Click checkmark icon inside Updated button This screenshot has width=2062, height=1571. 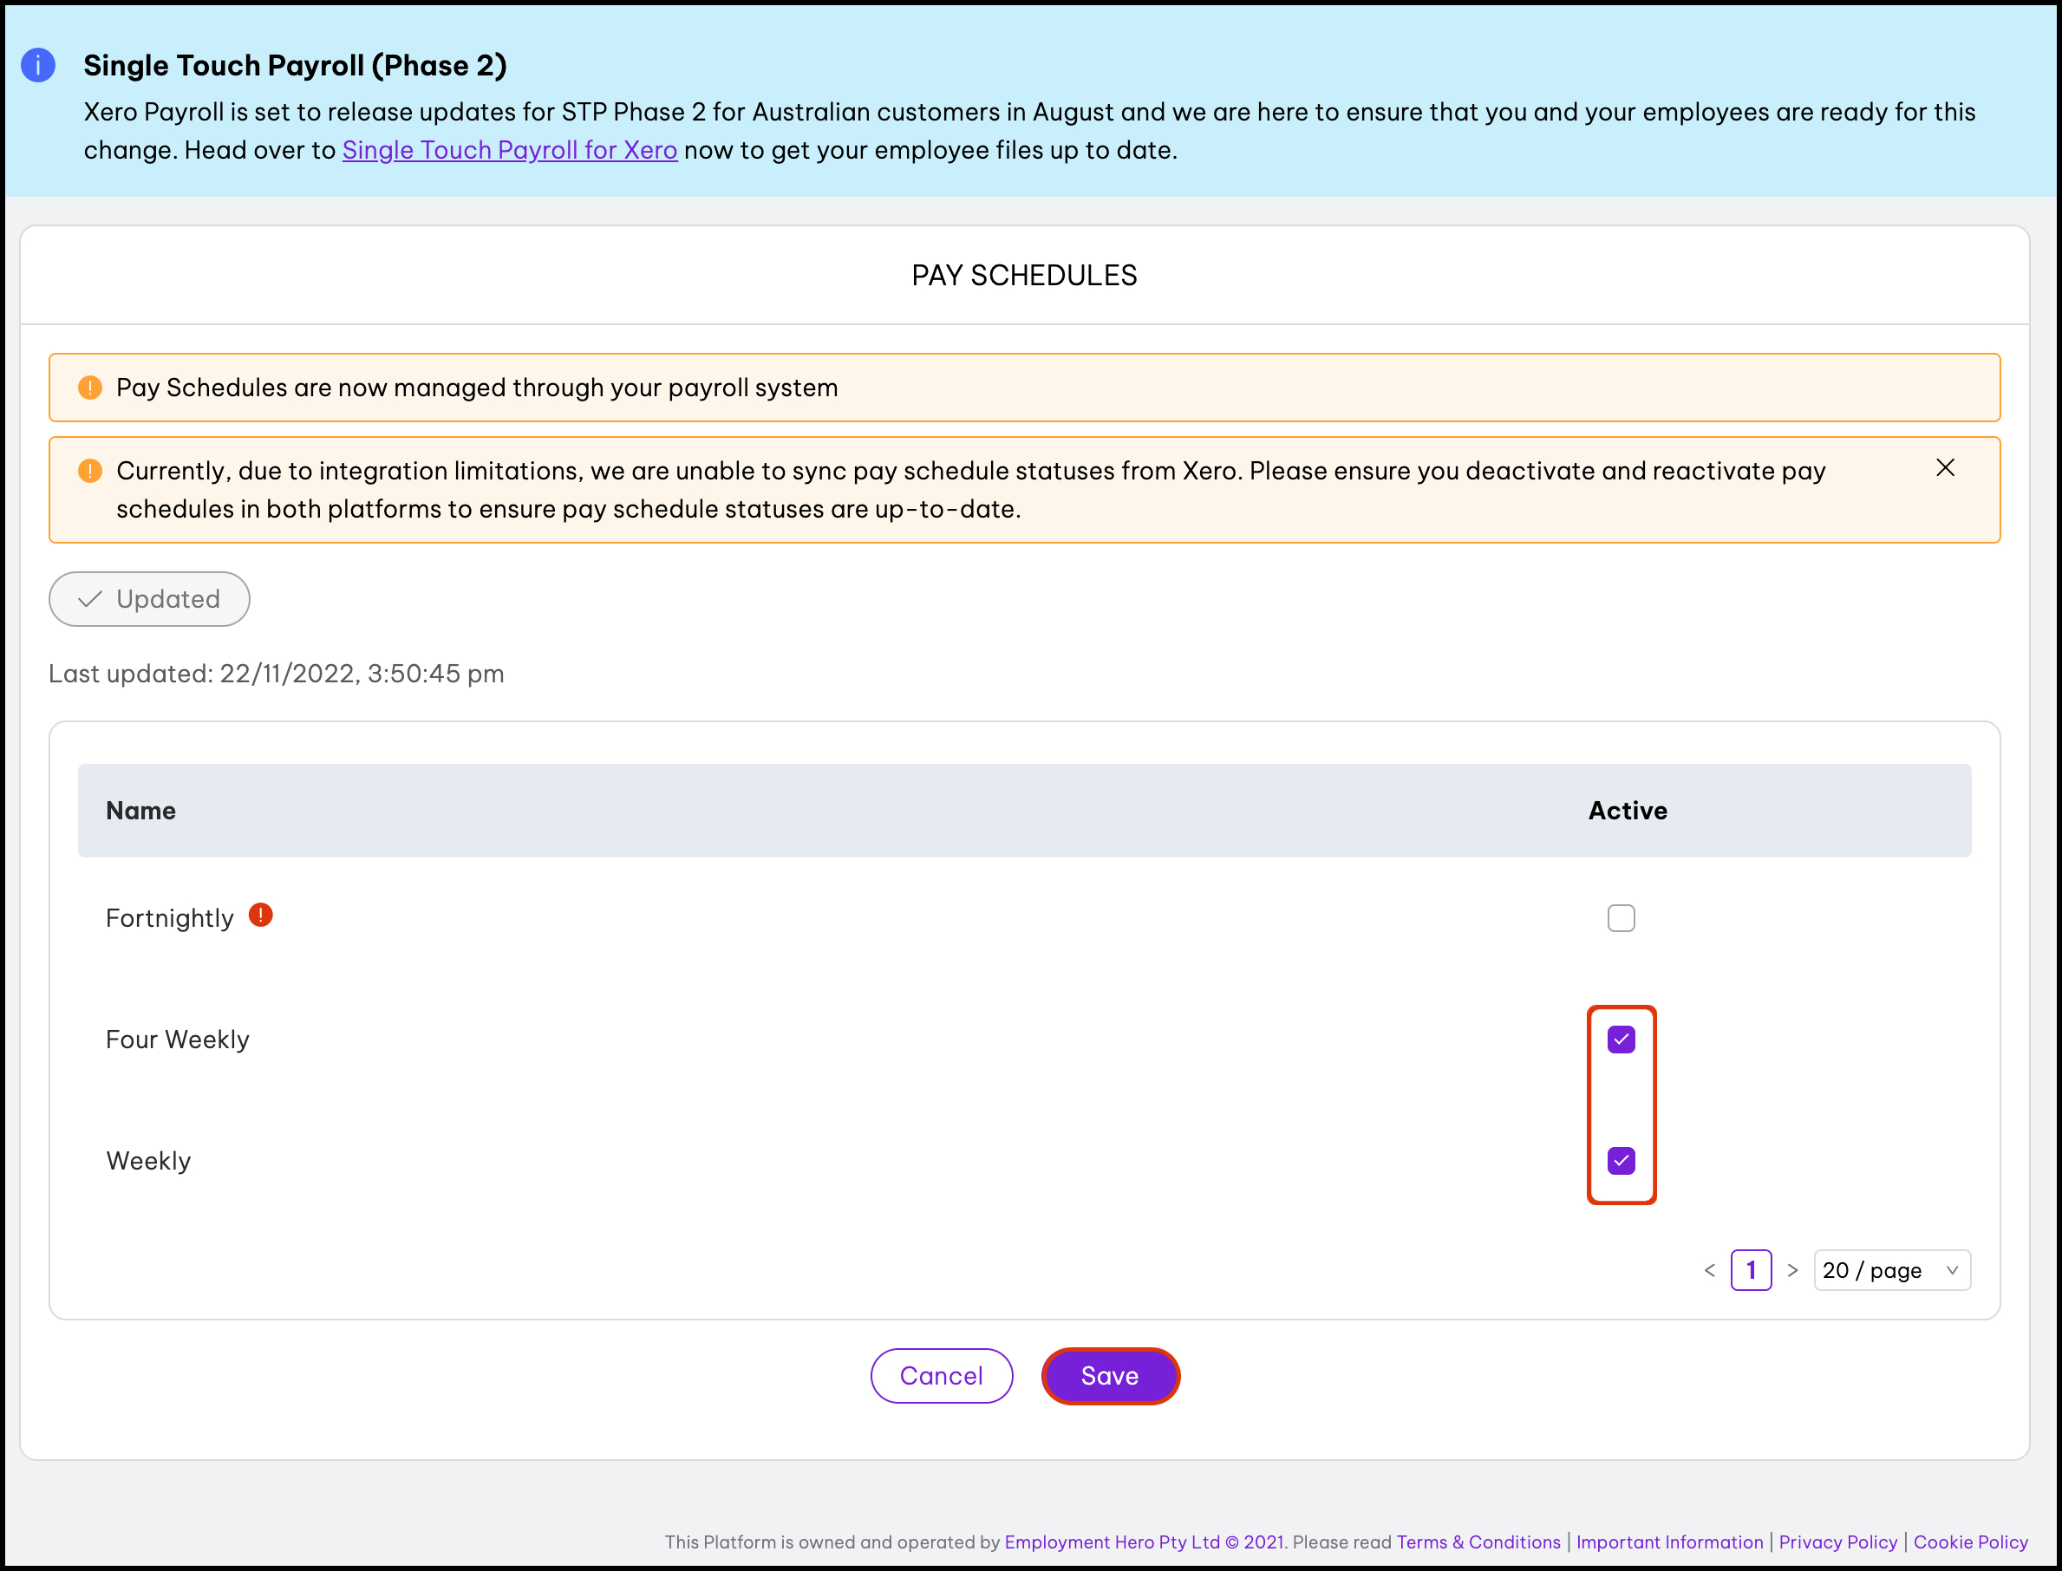90,599
